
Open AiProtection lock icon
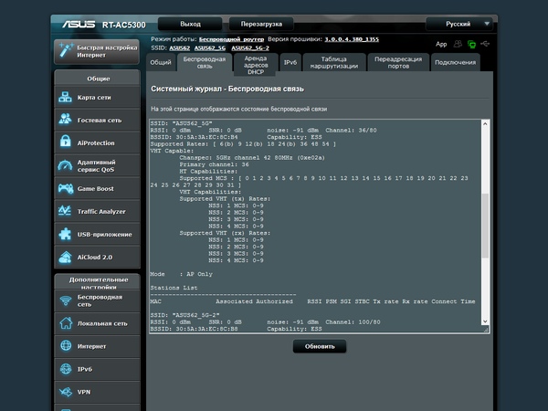(66, 142)
